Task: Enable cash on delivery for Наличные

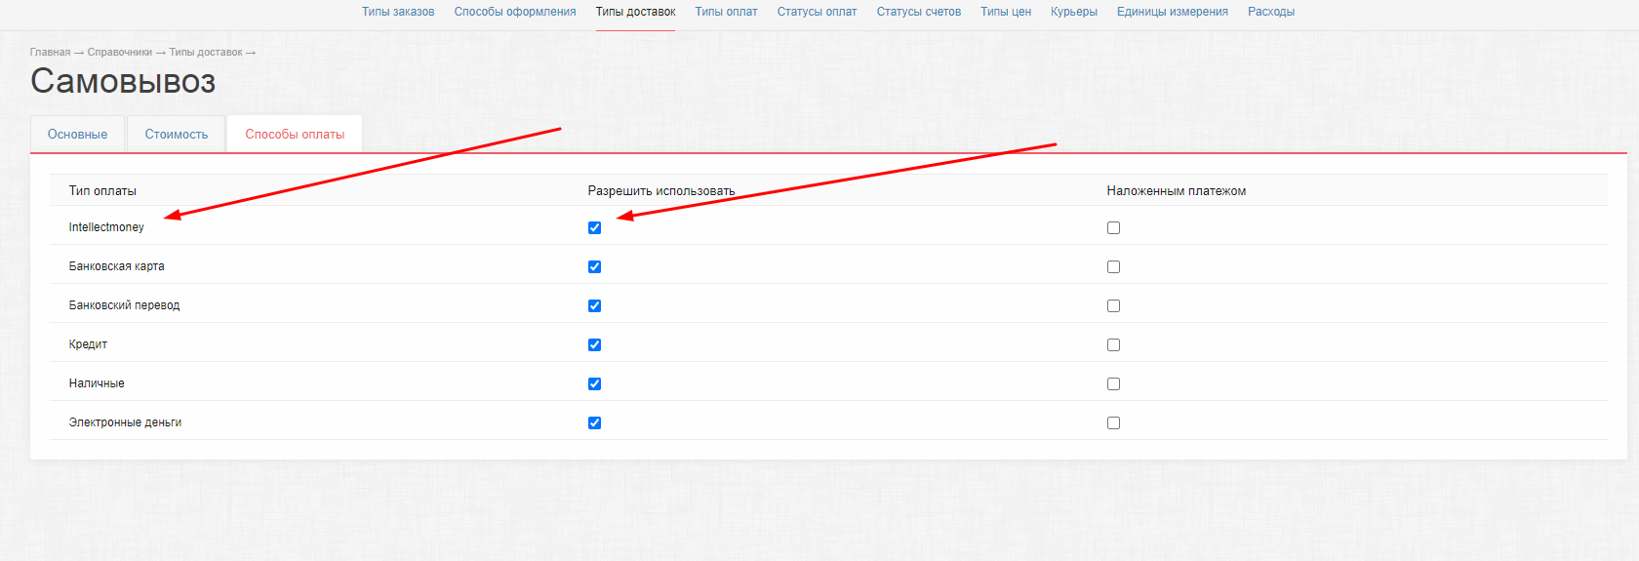Action: [x=1113, y=383]
